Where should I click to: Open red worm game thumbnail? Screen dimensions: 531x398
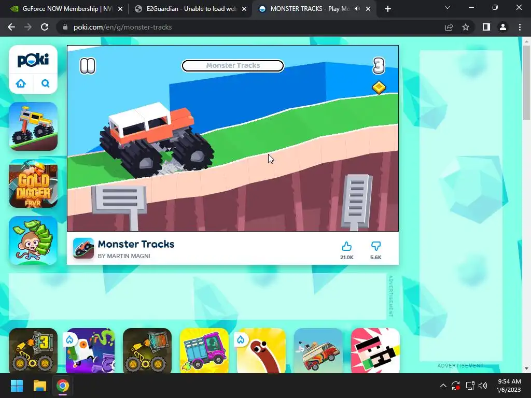click(x=261, y=351)
